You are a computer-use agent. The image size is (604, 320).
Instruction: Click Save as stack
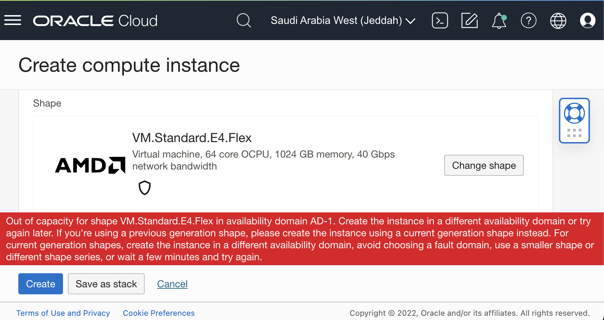106,284
